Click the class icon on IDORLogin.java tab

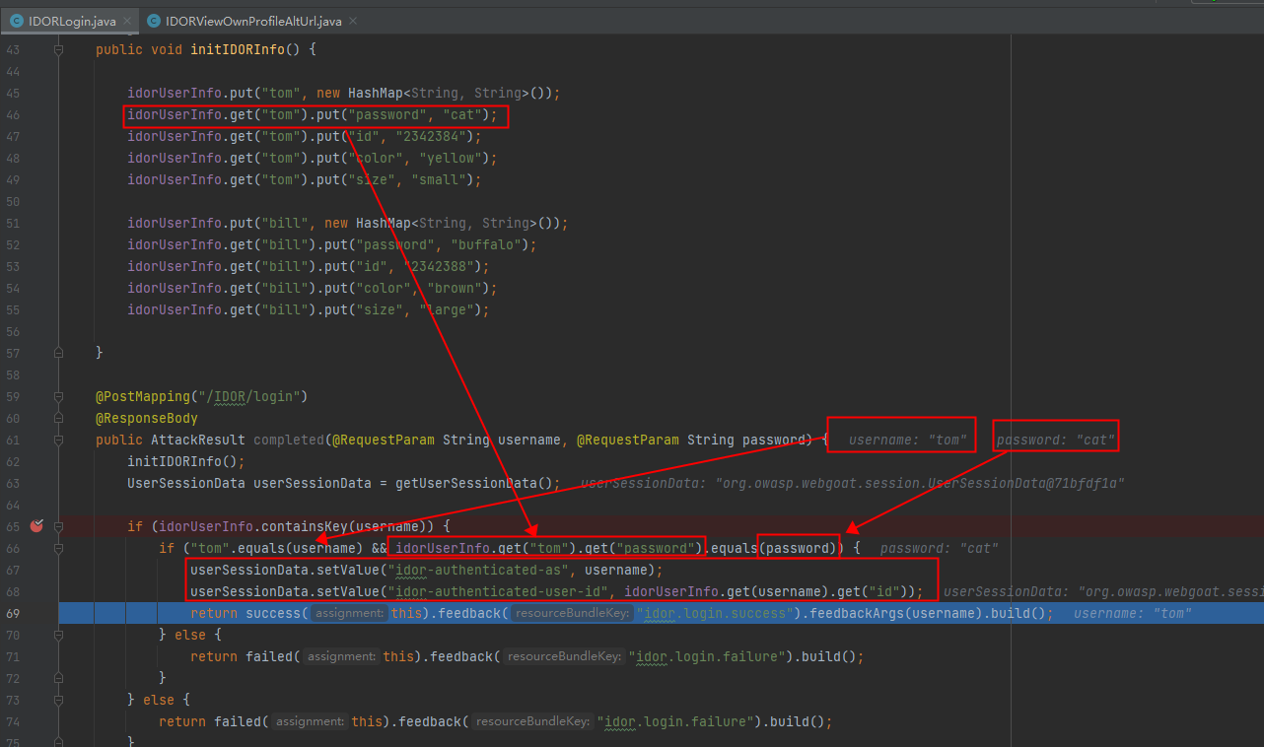[17, 21]
